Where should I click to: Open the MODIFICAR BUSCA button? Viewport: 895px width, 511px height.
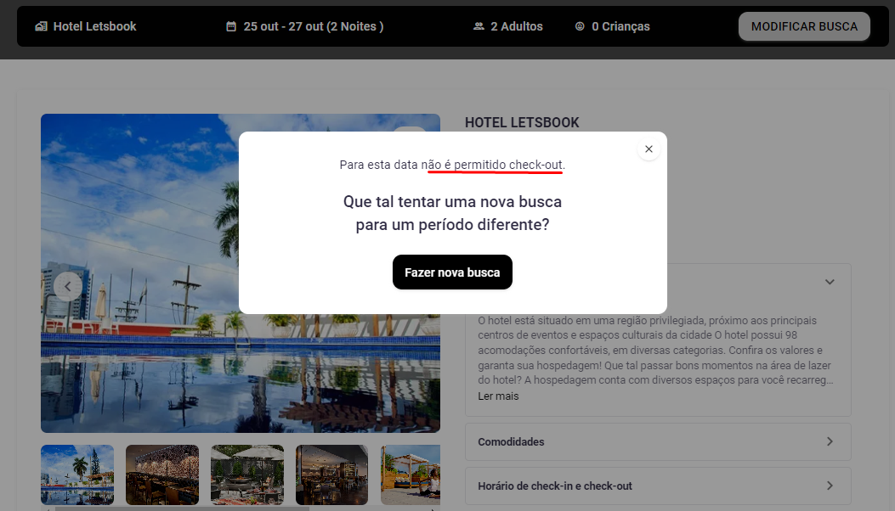coord(804,26)
